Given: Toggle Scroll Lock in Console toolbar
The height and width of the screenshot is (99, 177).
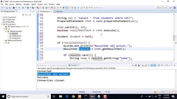Looking at the screenshot, I should pyautogui.click(x=146, y=65).
